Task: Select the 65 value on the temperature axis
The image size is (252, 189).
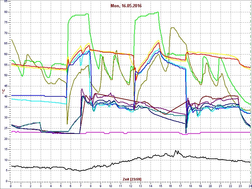Action: (6, 44)
